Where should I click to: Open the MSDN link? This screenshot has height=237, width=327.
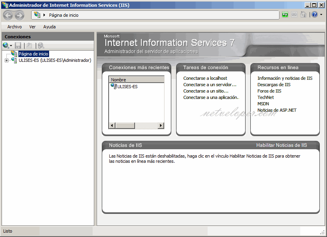point(263,104)
